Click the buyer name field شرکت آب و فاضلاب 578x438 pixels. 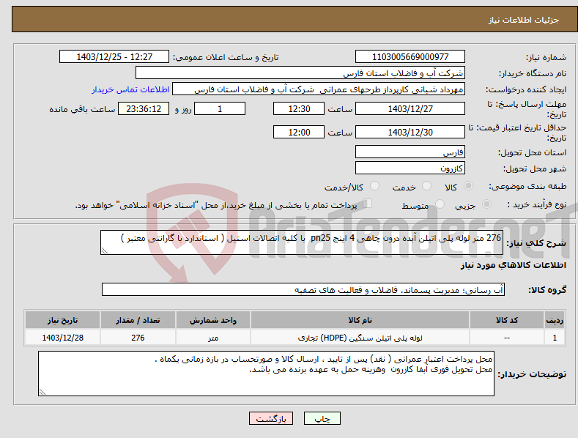click(300, 73)
